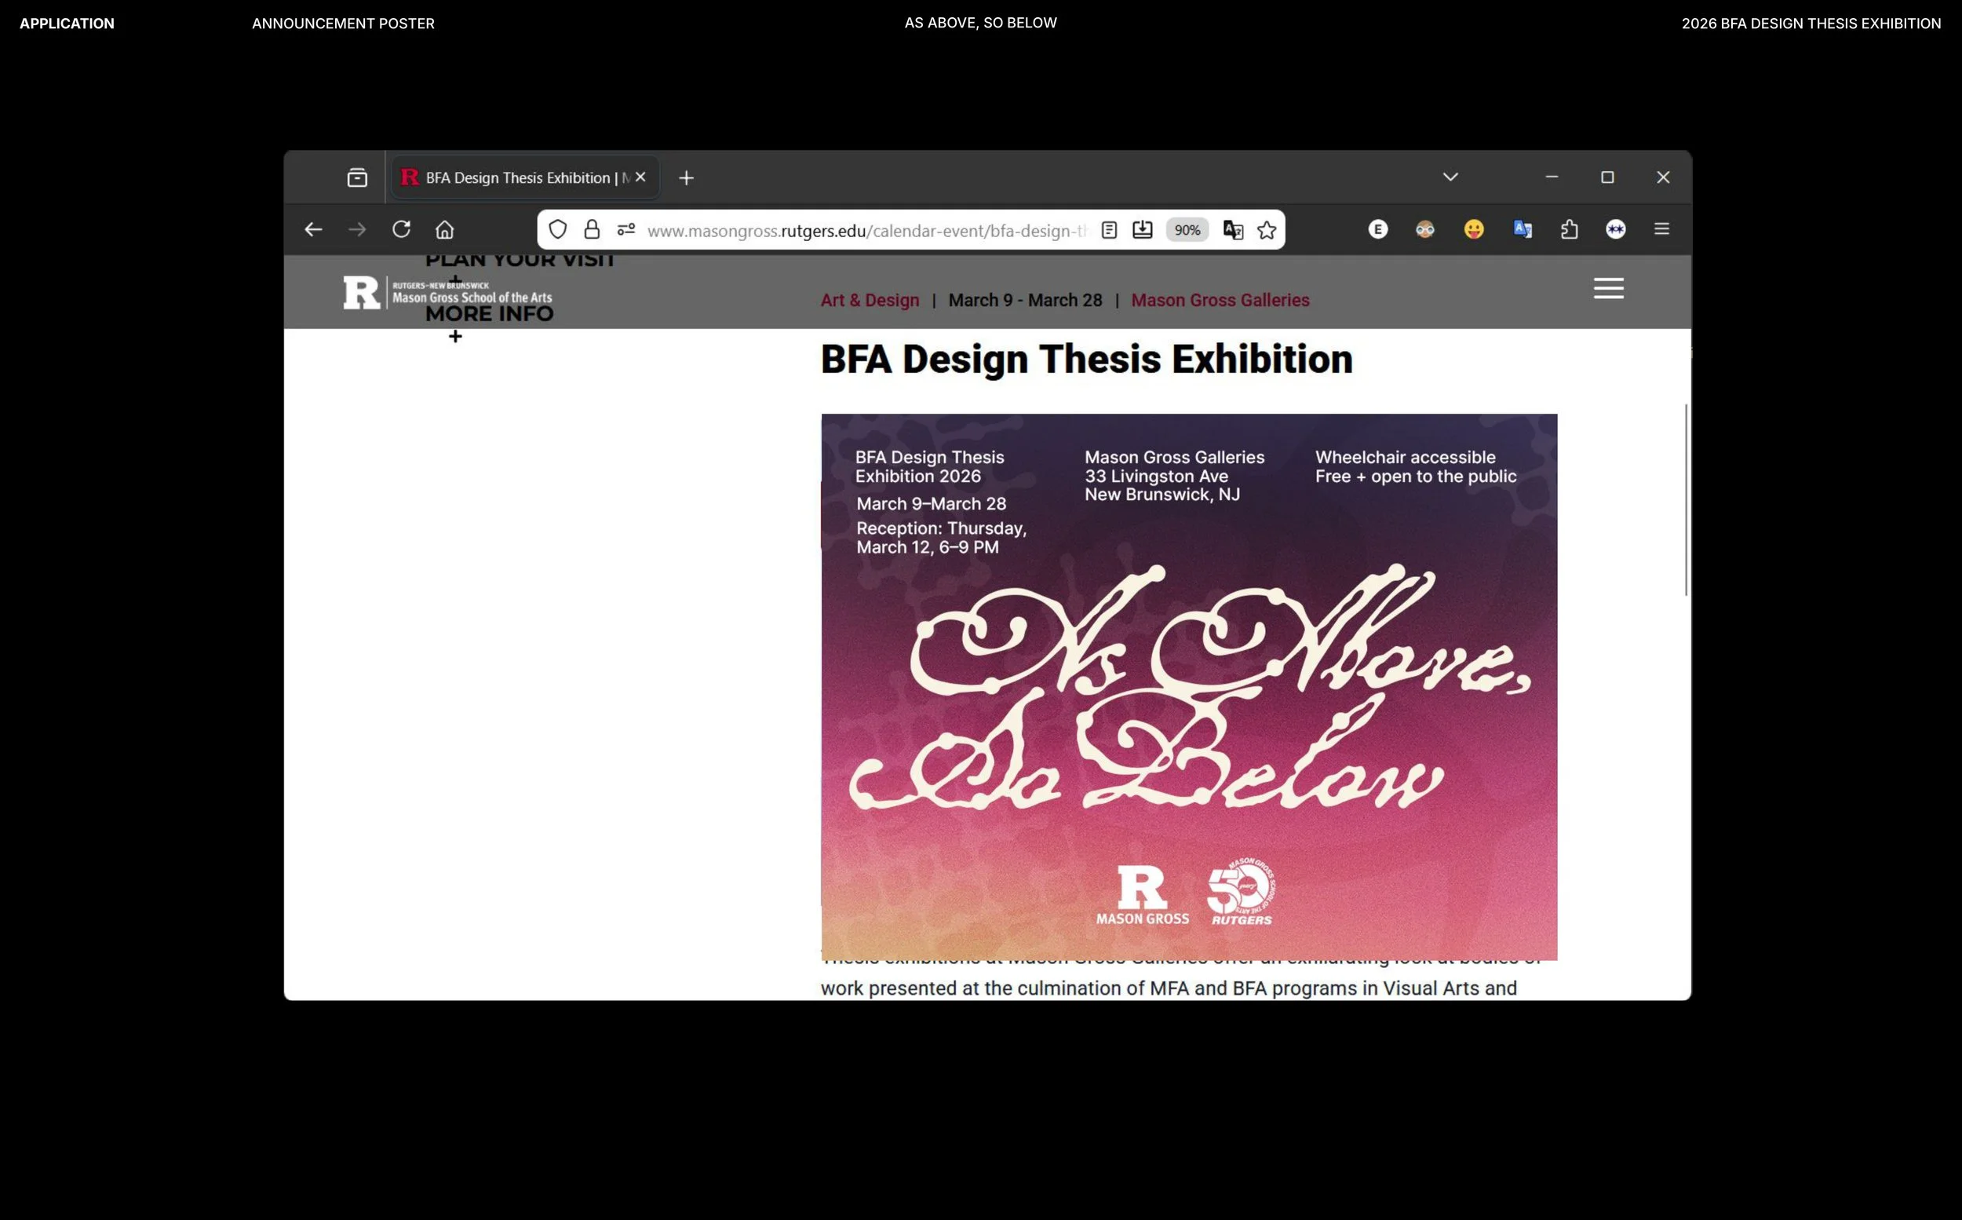
Task: Close the BFA Design Thesis Exhibition tab
Action: click(640, 177)
